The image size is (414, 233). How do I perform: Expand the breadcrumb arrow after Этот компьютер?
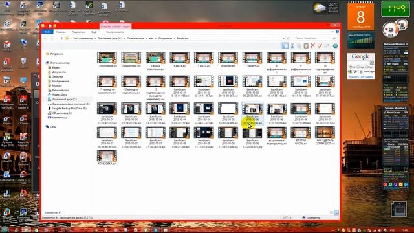point(95,38)
